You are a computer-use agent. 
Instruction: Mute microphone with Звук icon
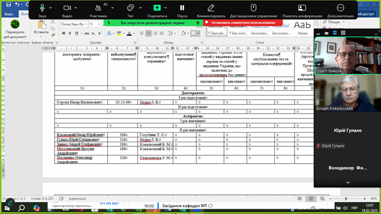pyautogui.click(x=42, y=8)
